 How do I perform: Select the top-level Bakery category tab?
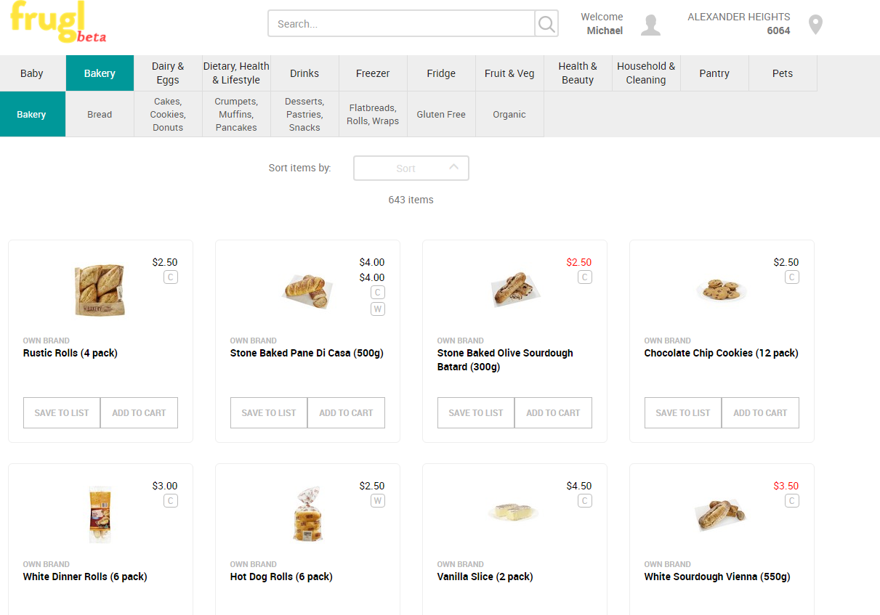pos(100,73)
